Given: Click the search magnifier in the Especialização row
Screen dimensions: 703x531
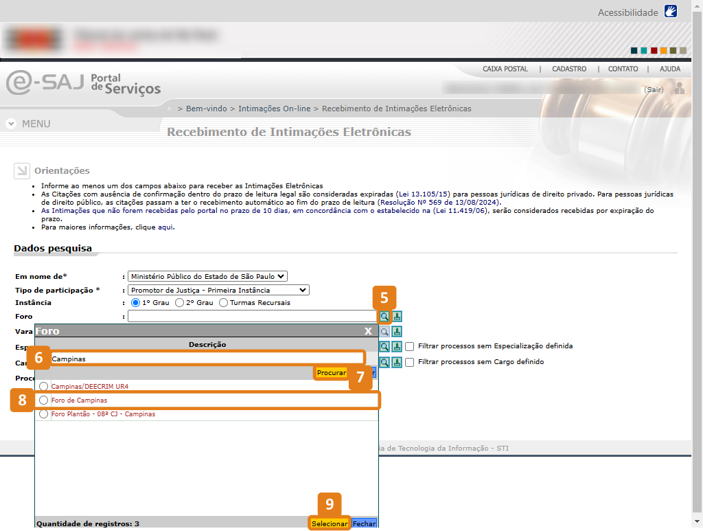Looking at the screenshot, I should [x=384, y=347].
